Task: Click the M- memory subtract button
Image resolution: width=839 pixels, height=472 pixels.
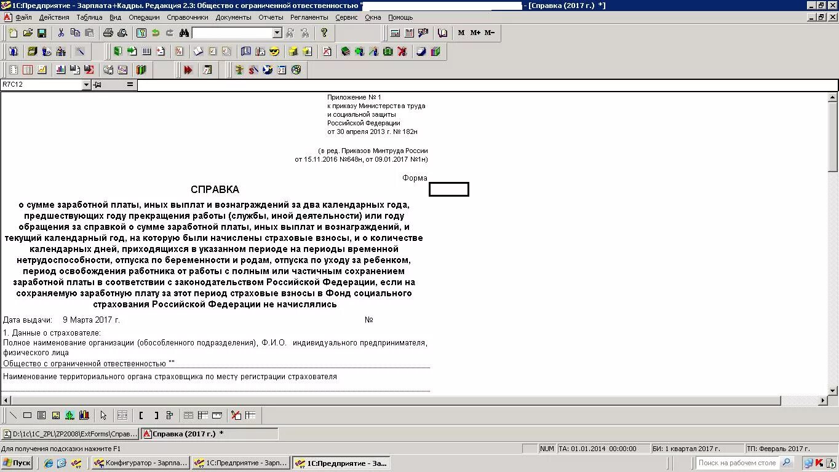Action: point(490,33)
